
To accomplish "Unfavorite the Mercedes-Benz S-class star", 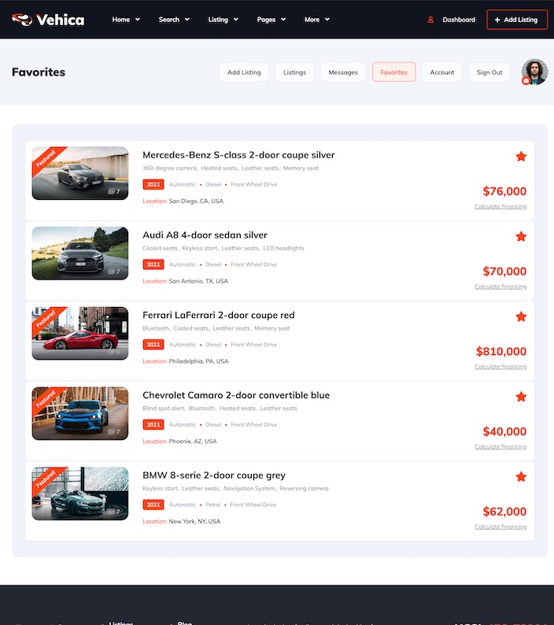I will (x=521, y=157).
